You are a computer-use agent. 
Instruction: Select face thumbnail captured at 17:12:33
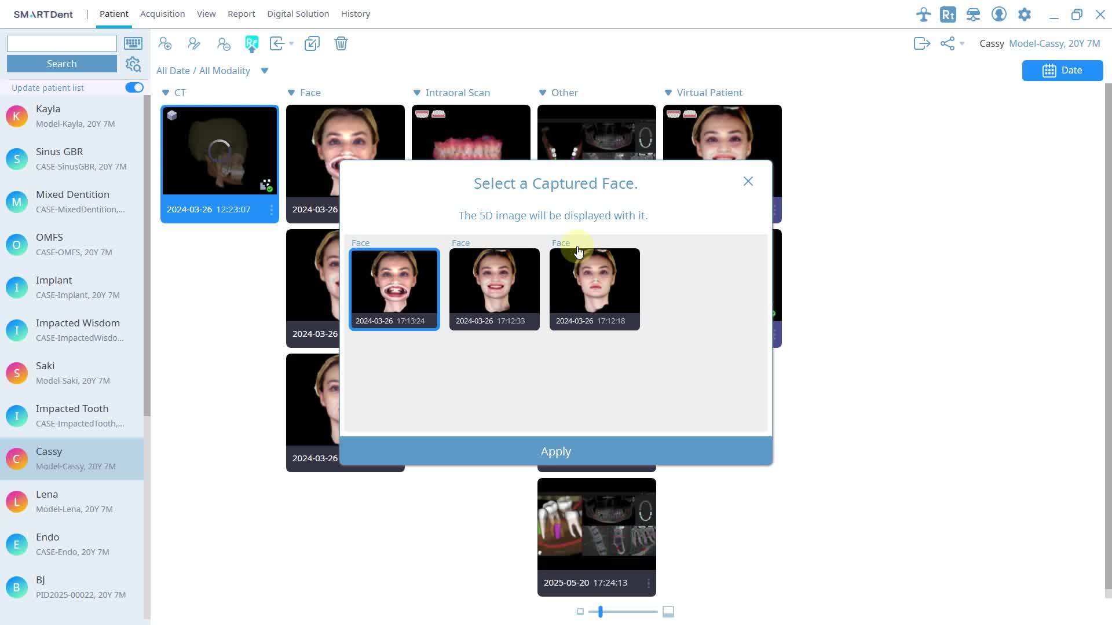coord(495,289)
